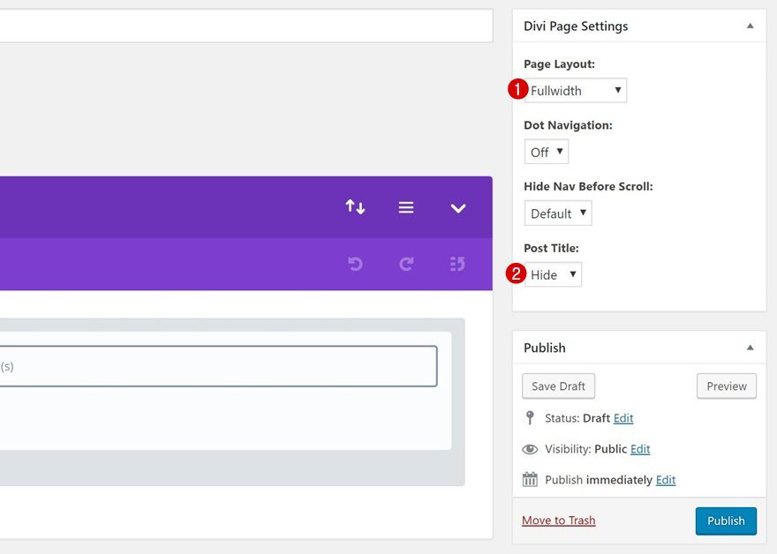Redo the last change in the Divi builder

tap(405, 263)
